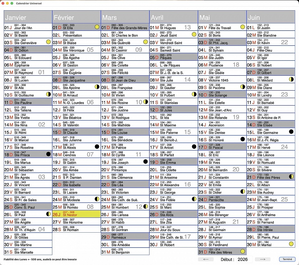Screen dimensions: 299x265
Task: Choose the Fête-Dieu day in Juin
Action: pyautogui.click(x=271, y=49)
